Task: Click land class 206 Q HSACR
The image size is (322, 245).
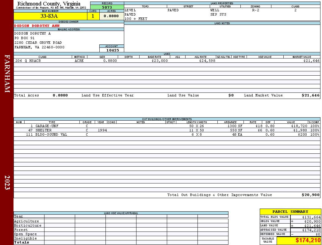Action: 28,61
